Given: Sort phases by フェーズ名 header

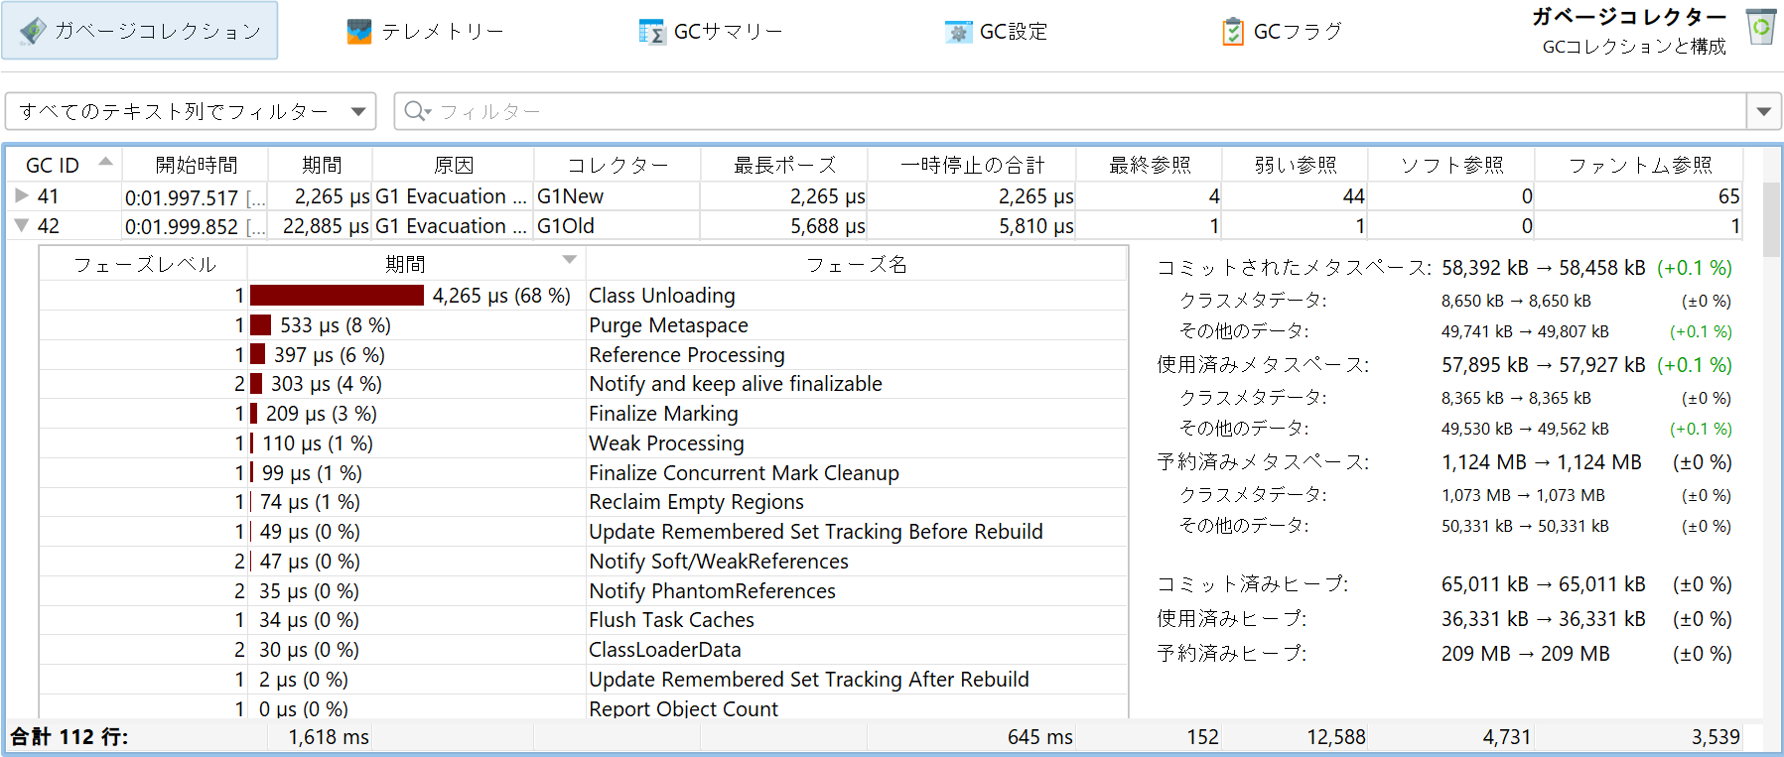Looking at the screenshot, I should (857, 264).
